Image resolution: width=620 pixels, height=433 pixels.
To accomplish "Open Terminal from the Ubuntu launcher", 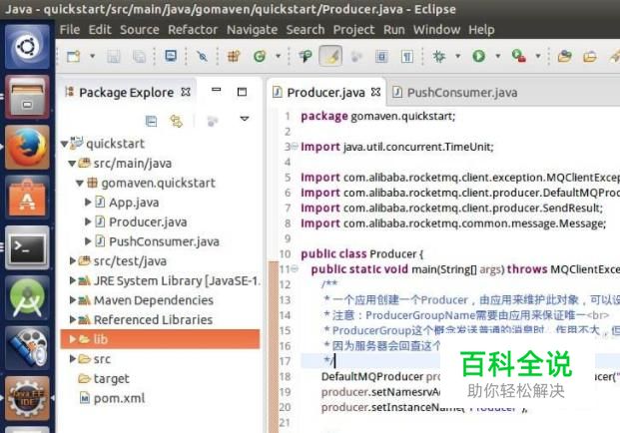I will [27, 247].
